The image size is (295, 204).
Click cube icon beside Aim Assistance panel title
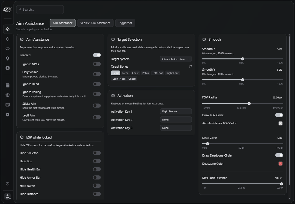[x=22, y=39]
